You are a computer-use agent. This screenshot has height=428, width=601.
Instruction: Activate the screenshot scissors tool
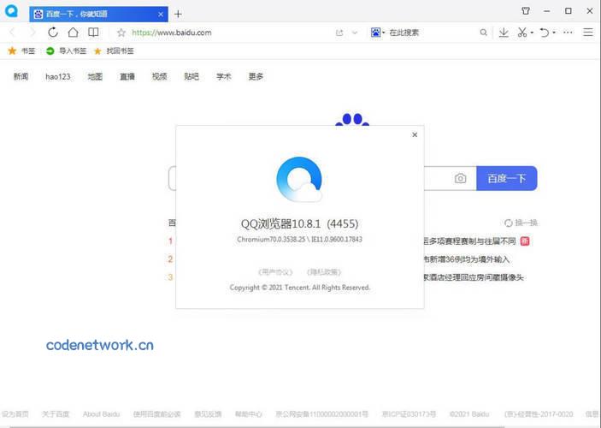[x=522, y=33]
